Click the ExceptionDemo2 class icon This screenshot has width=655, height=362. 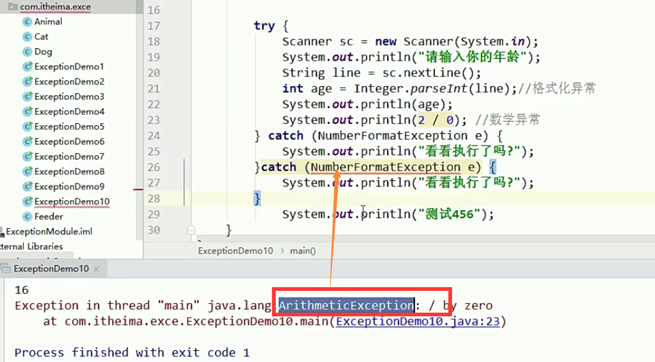pyautogui.click(x=28, y=81)
